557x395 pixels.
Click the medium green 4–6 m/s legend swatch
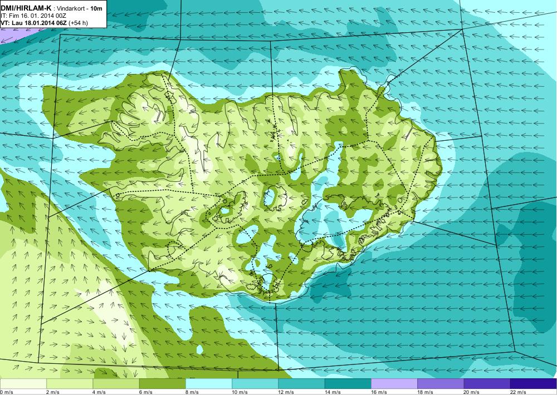pyautogui.click(x=116, y=384)
